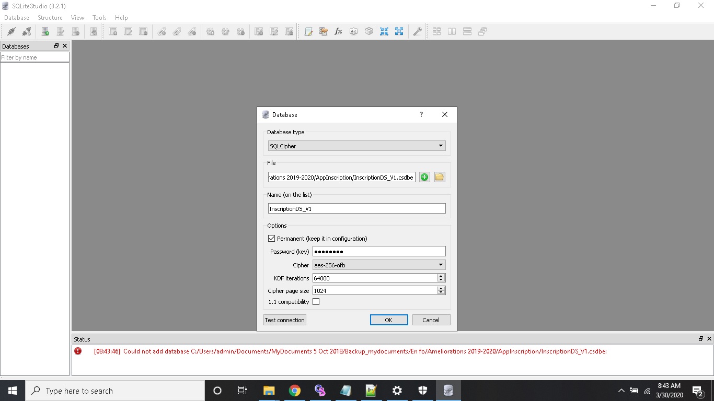
Task: Click the Filter by name box
Action: point(34,57)
